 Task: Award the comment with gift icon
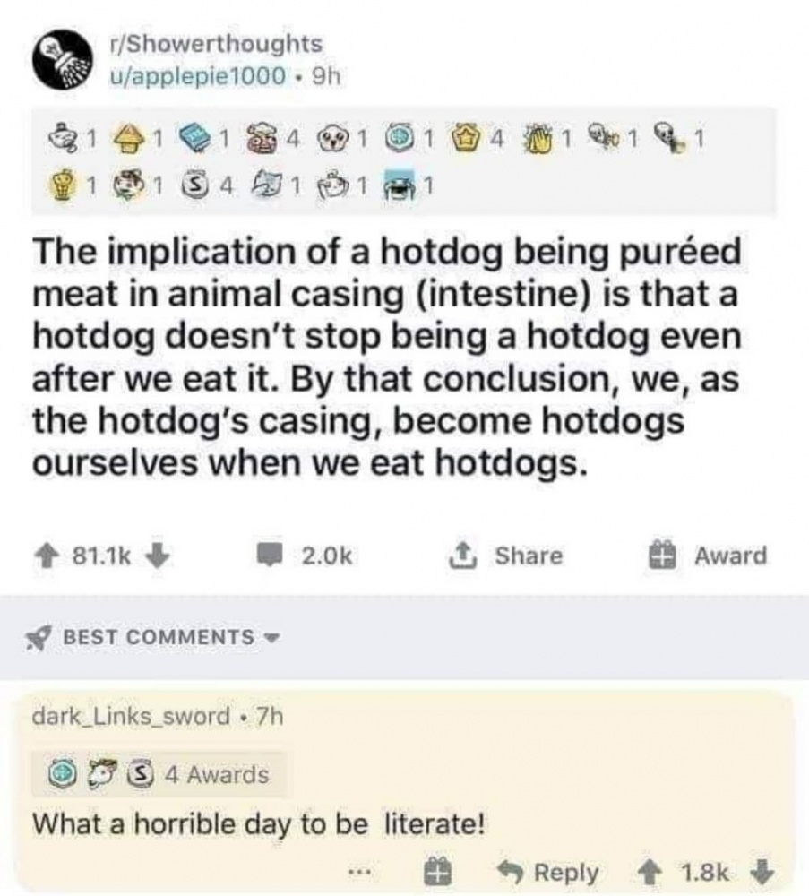click(436, 871)
